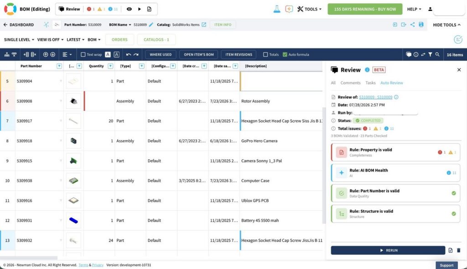Click the export icon in top toolbar

click(x=404, y=25)
